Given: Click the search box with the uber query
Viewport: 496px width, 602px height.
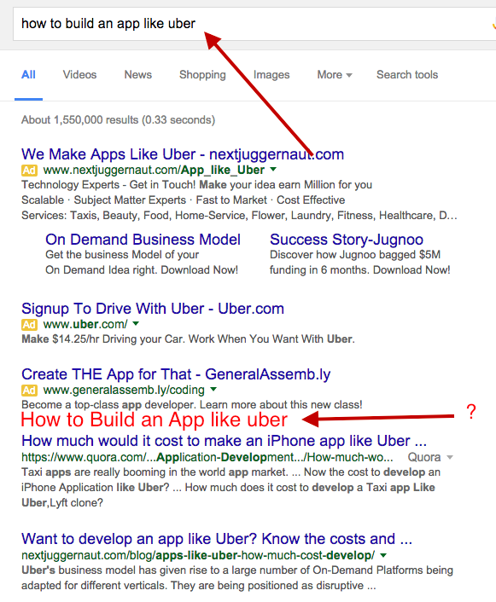Looking at the screenshot, I should coord(254,24).
